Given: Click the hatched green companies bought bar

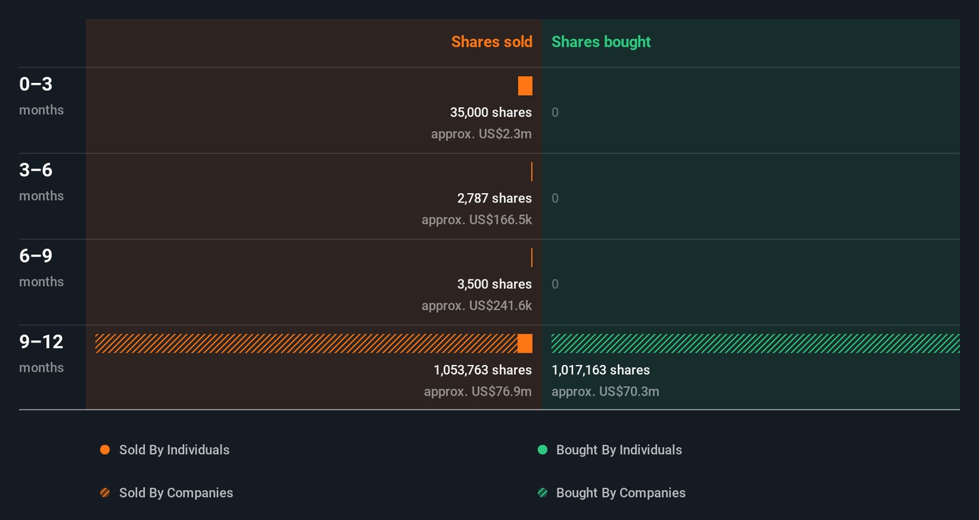Looking at the screenshot, I should pyautogui.click(x=755, y=344).
